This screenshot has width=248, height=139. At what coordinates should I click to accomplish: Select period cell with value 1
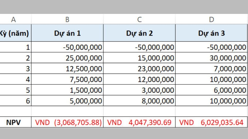[16, 47]
